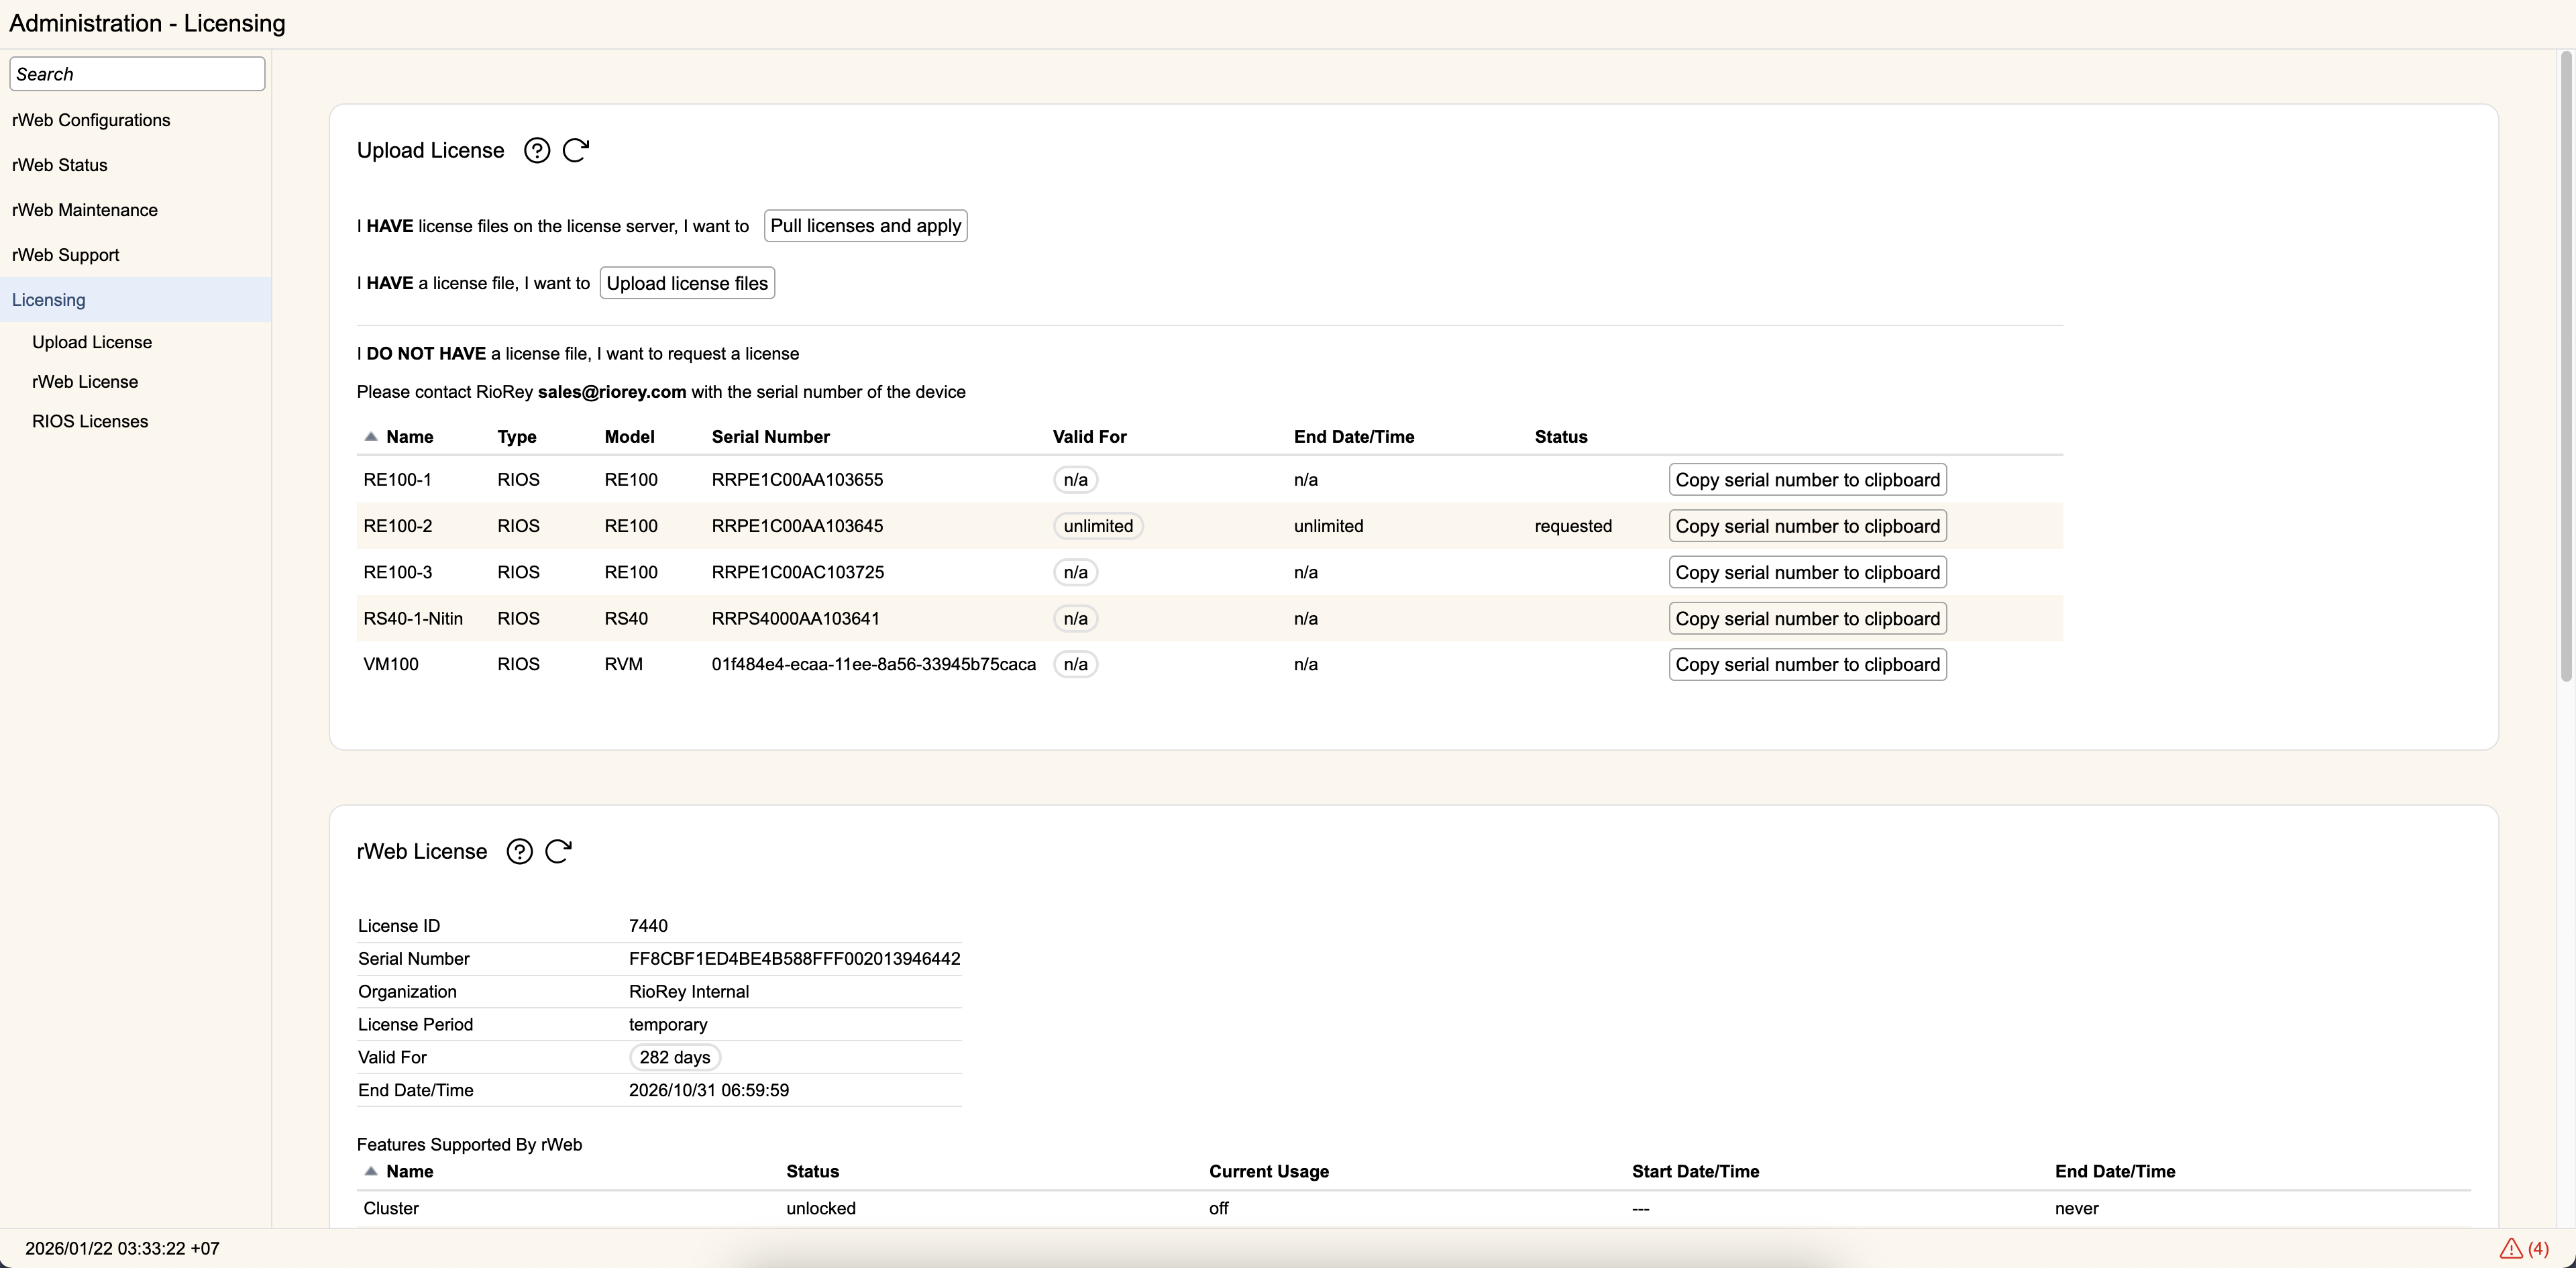Open rWeb Status in sidebar
This screenshot has width=2576, height=1268.
point(135,165)
